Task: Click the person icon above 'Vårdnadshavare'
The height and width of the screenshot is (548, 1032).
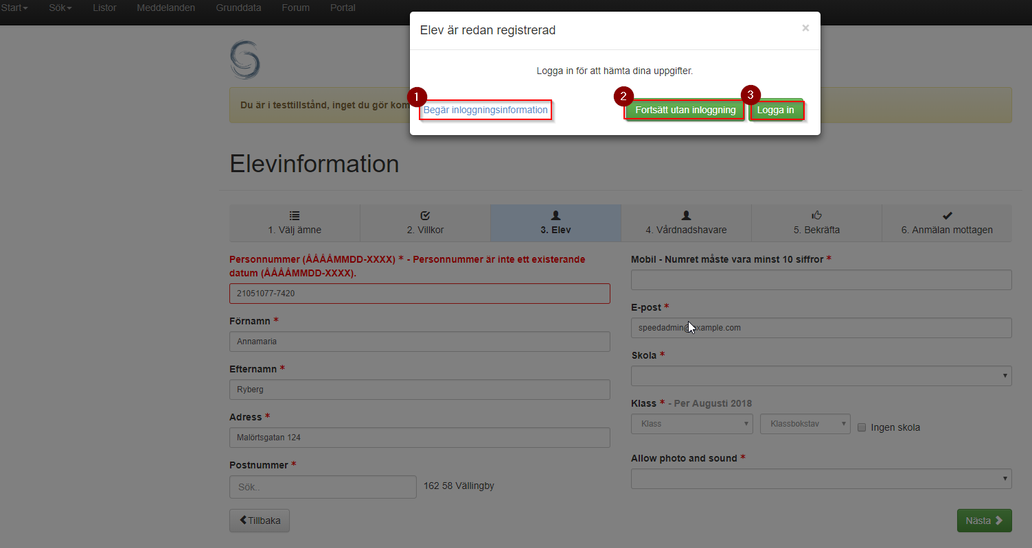Action: pos(686,215)
